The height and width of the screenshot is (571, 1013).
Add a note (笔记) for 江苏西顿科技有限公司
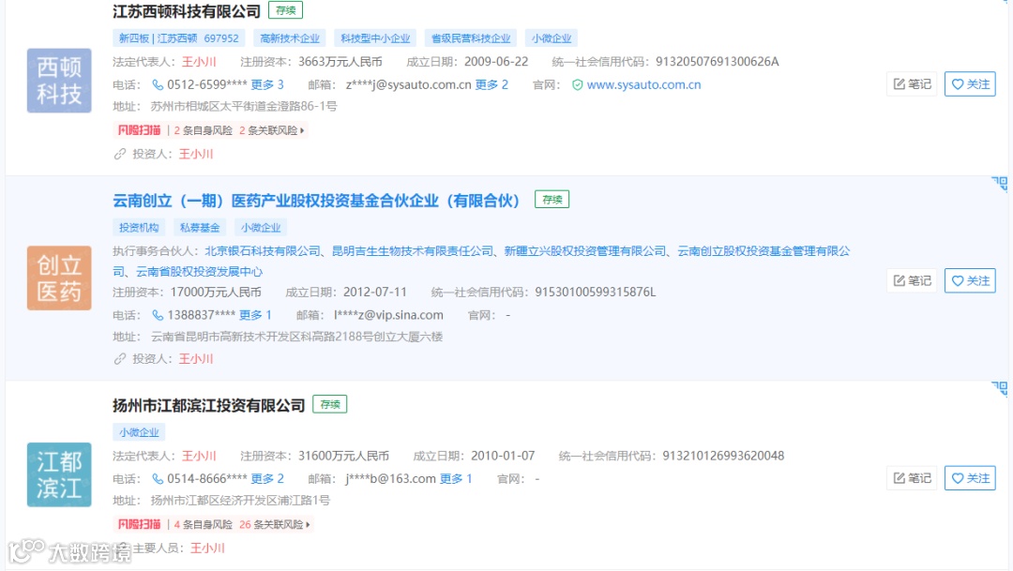point(912,84)
